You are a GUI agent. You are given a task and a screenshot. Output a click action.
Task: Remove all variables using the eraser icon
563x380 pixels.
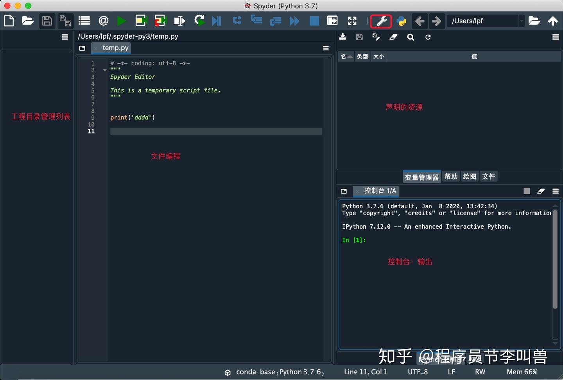coord(393,37)
